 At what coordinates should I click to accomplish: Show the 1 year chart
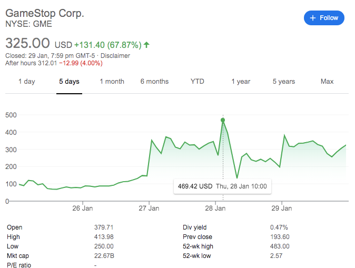[241, 82]
